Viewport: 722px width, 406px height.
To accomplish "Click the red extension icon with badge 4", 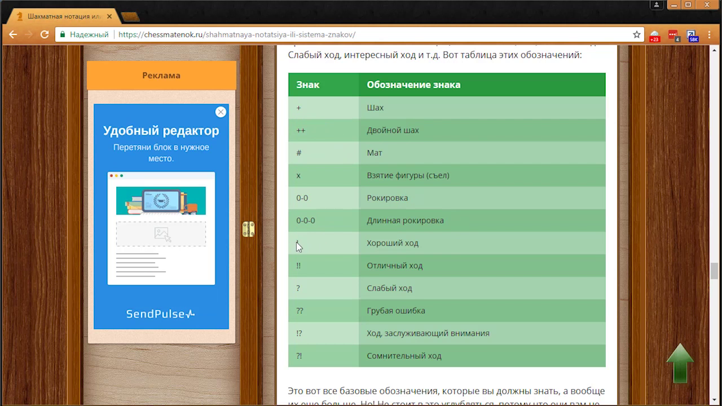I will [673, 36].
